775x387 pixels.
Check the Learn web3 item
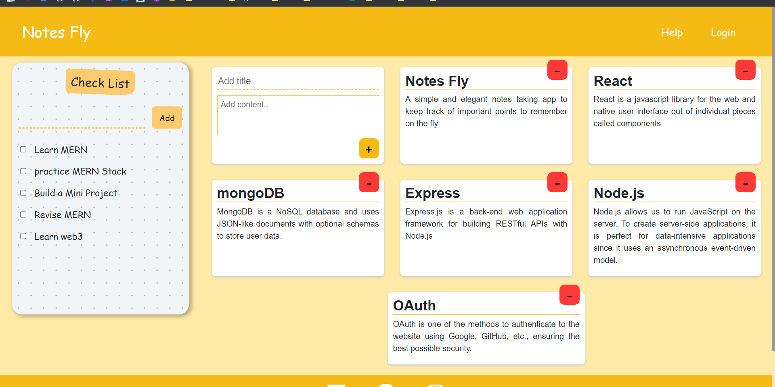coord(23,236)
